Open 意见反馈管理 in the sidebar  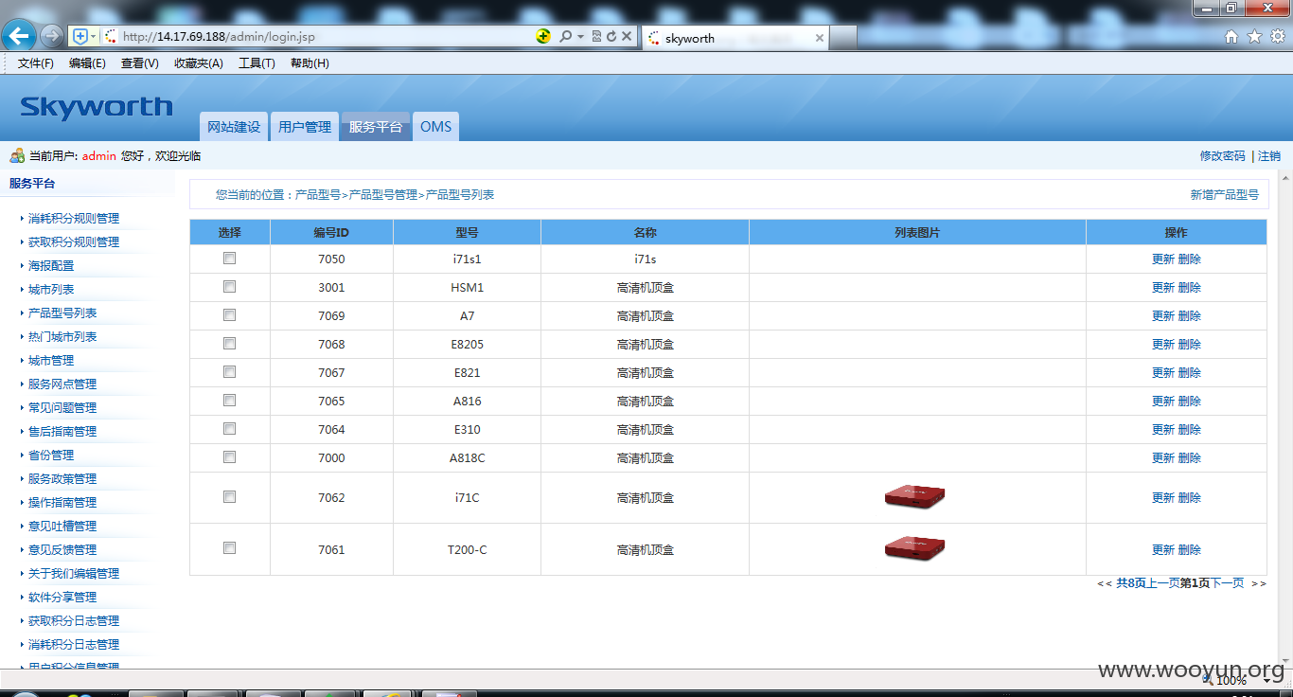tap(62, 550)
